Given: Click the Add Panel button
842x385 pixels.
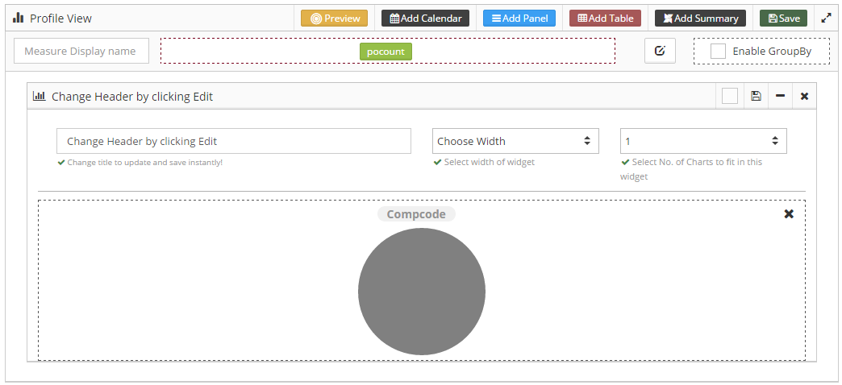Looking at the screenshot, I should [519, 19].
